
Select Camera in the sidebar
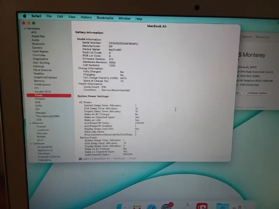37,48
